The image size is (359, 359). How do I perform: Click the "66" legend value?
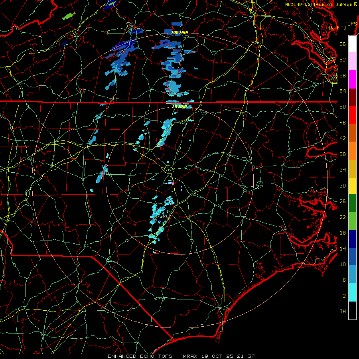coord(343,44)
